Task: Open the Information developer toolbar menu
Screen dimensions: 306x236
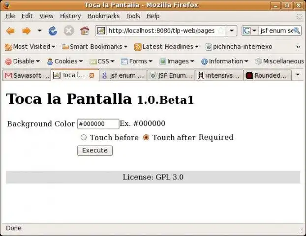Action: (225, 61)
